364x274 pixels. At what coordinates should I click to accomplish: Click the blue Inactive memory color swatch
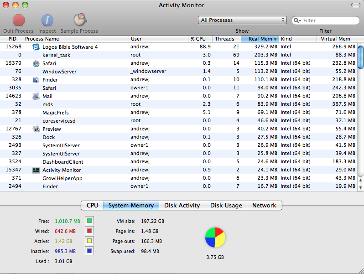click(89, 251)
